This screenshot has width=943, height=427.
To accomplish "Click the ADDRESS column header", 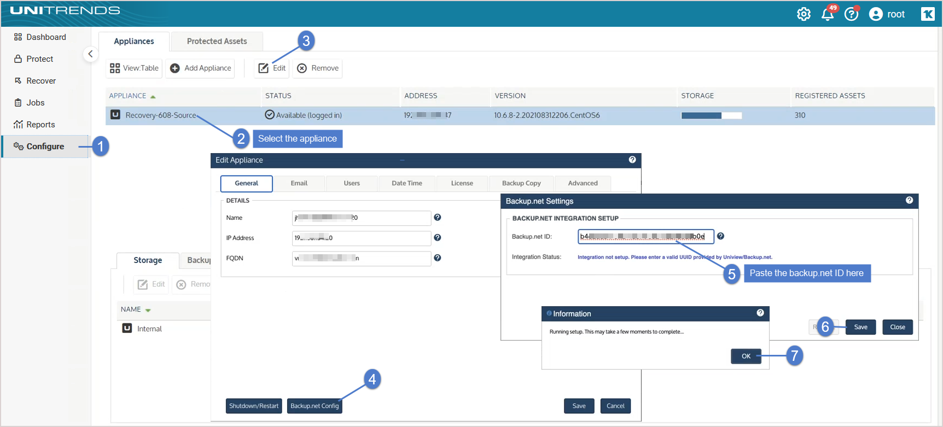I will click(421, 96).
